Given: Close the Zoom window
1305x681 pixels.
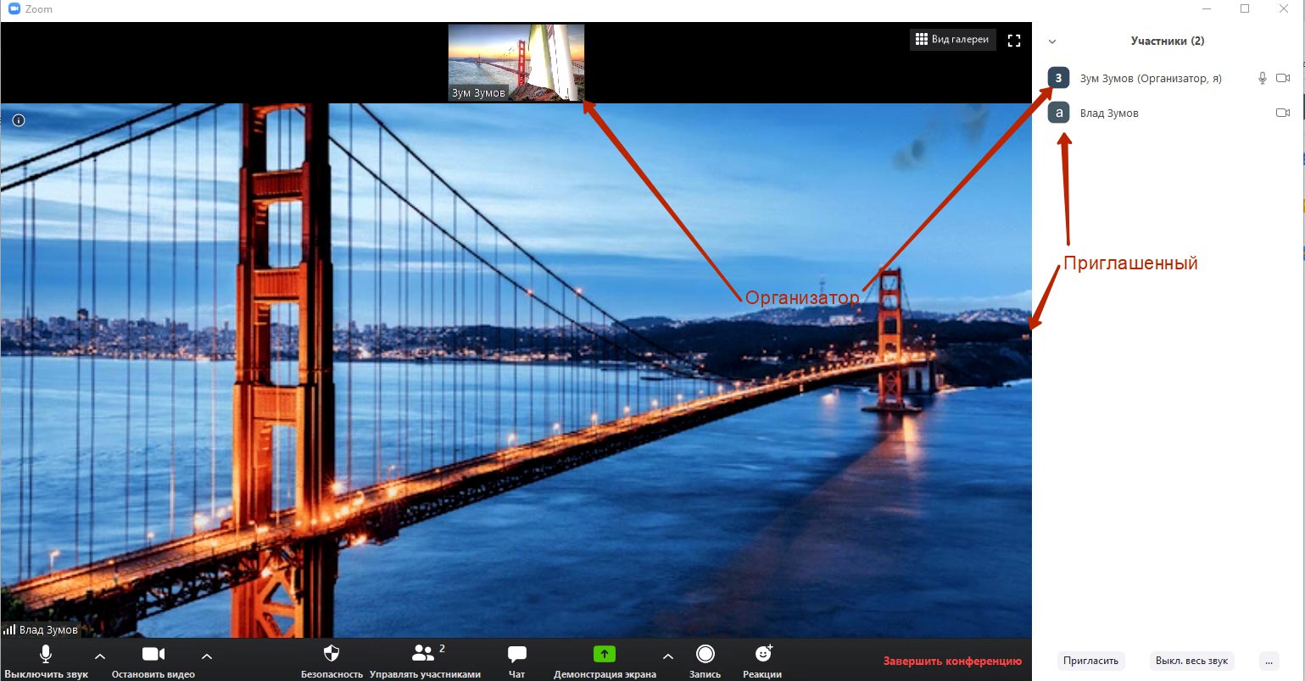Looking at the screenshot, I should (1285, 8).
